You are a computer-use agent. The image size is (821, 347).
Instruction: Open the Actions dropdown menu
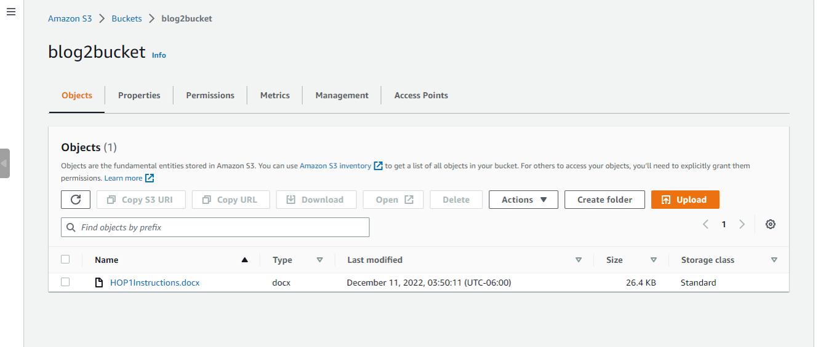(524, 200)
